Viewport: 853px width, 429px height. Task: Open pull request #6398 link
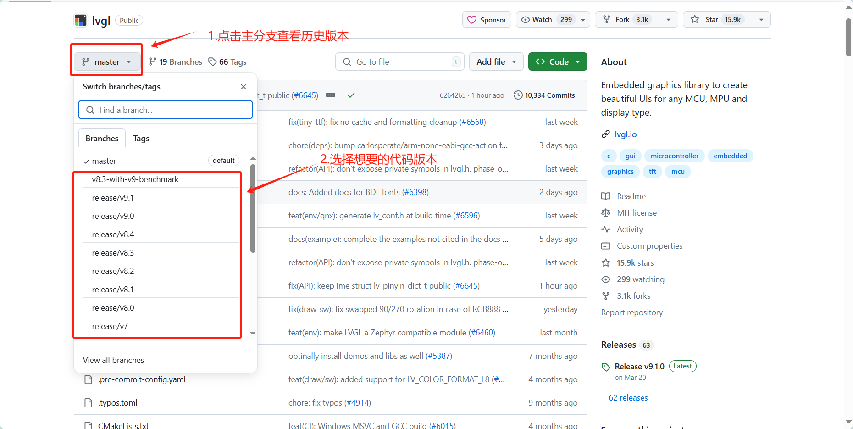click(415, 192)
